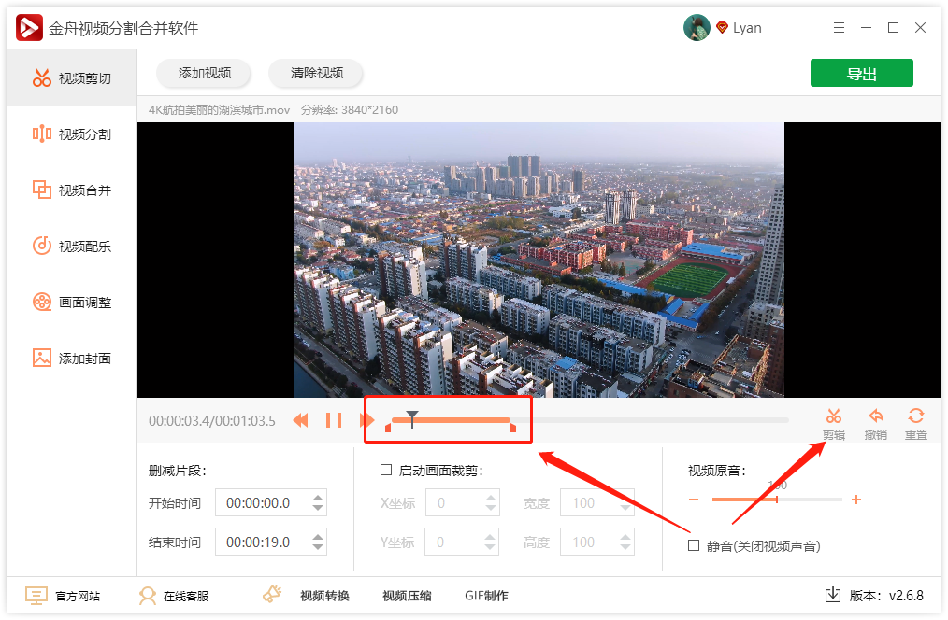
Task: Click the green 导出 export button
Action: pyautogui.click(x=861, y=73)
